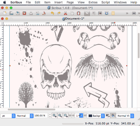Select the Insert Table tool
The height and width of the screenshot is (126, 140).
tap(113, 13)
